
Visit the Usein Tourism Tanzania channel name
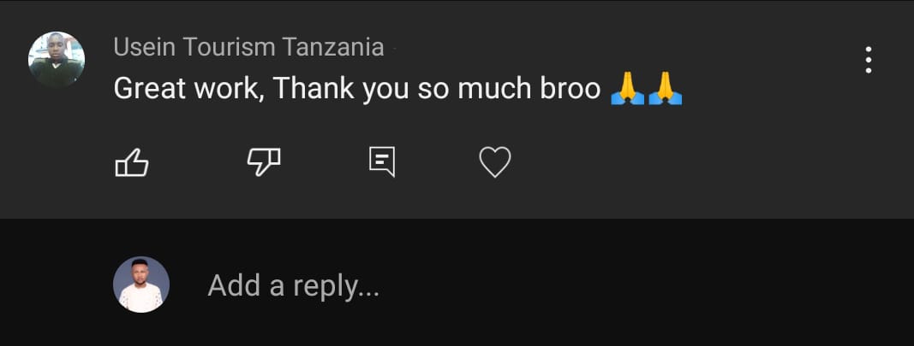(x=249, y=47)
